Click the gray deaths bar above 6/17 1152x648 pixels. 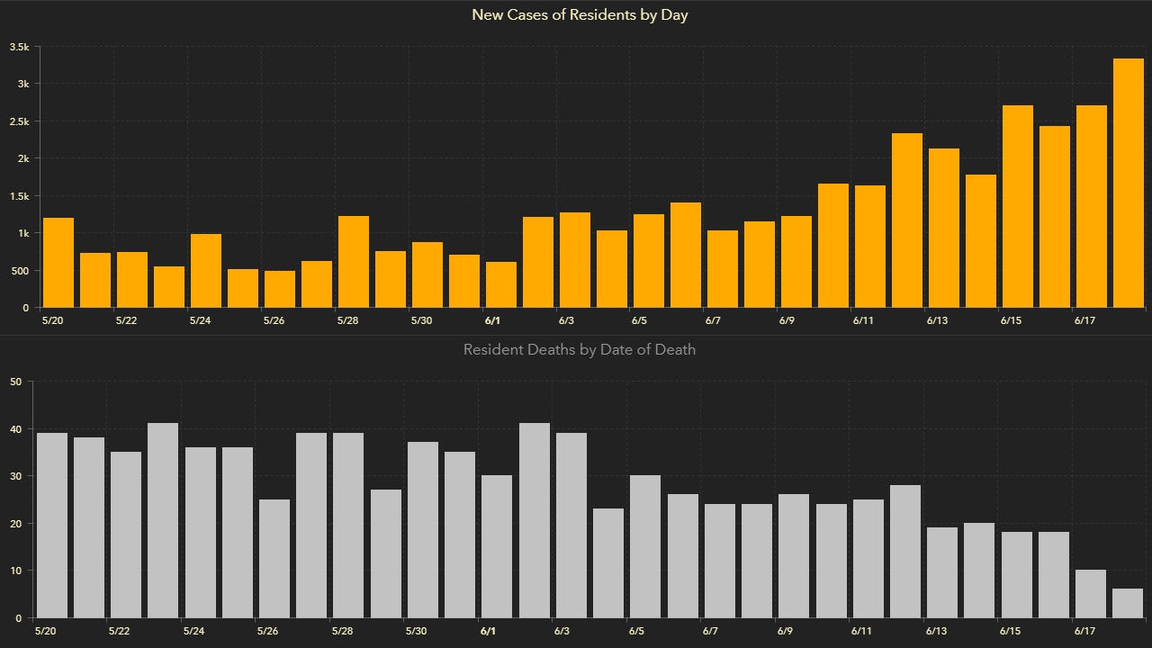[x=1090, y=594]
